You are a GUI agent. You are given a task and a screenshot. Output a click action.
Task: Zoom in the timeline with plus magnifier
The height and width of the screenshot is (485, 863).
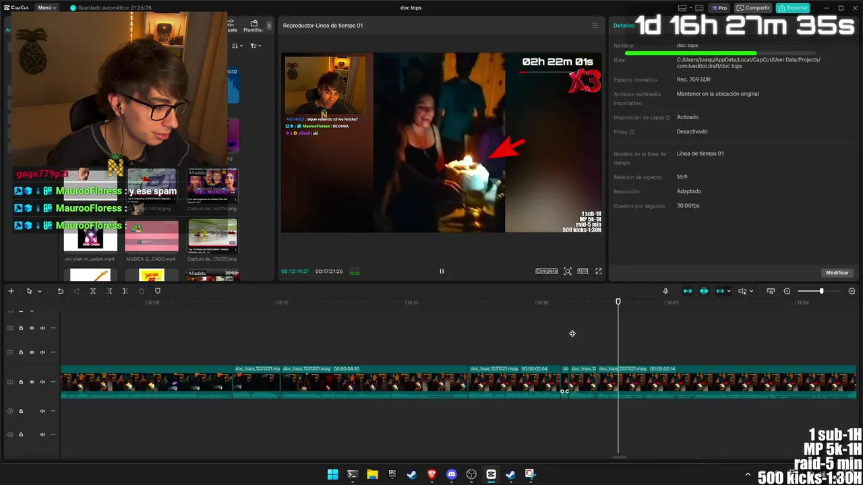(x=852, y=291)
